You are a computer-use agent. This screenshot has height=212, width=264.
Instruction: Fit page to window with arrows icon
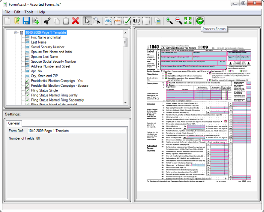coord(188,21)
